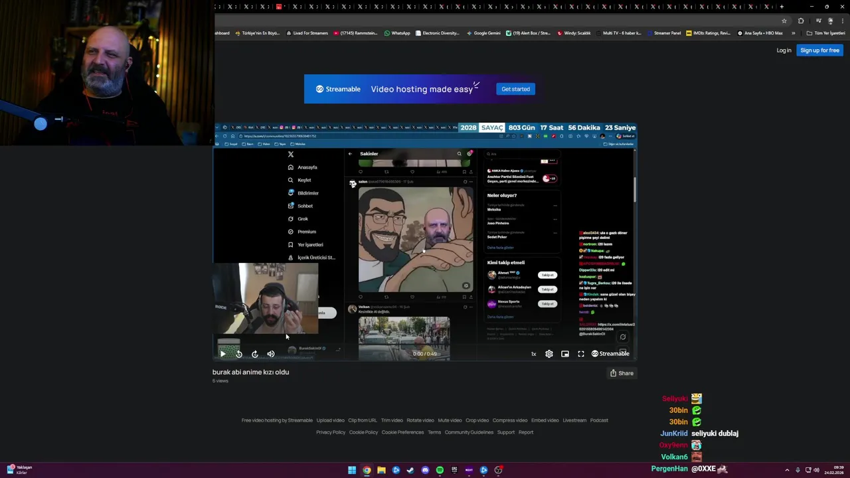Screen dimensions: 850x478
Task: Open Upload video footer link
Action: coord(331,420)
